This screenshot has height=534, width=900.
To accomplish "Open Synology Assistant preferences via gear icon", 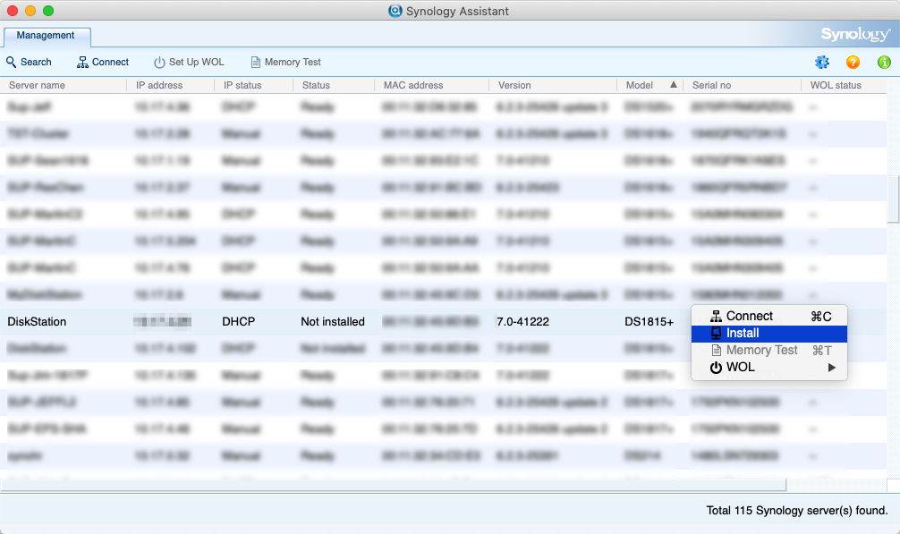I will tap(821, 62).
